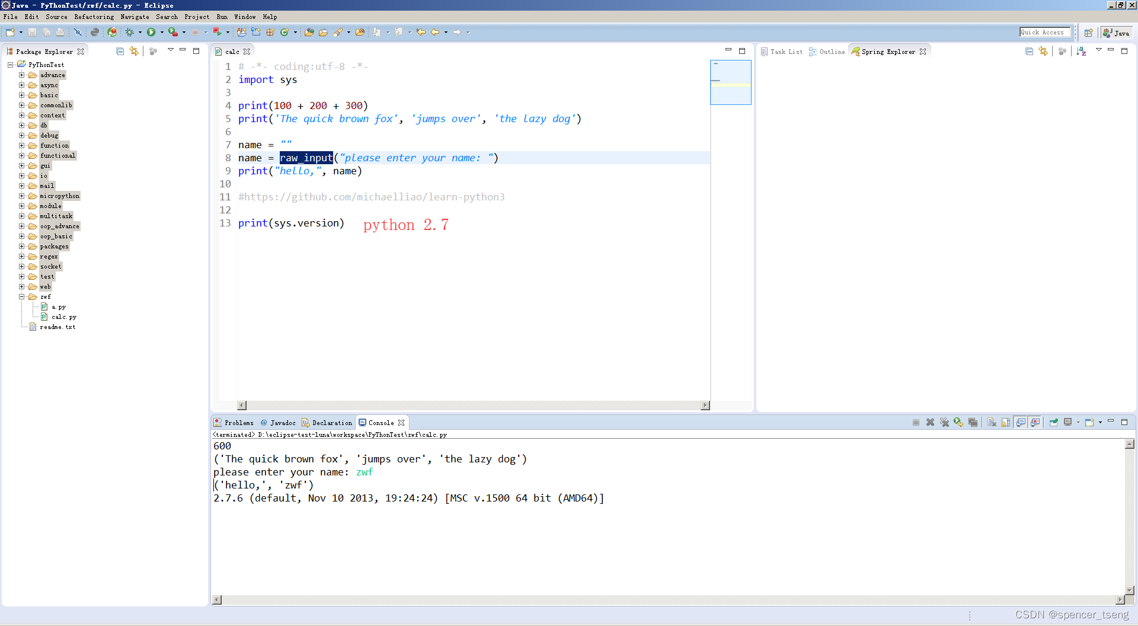
Task: Remove Launch with console X icon
Action: click(x=930, y=422)
